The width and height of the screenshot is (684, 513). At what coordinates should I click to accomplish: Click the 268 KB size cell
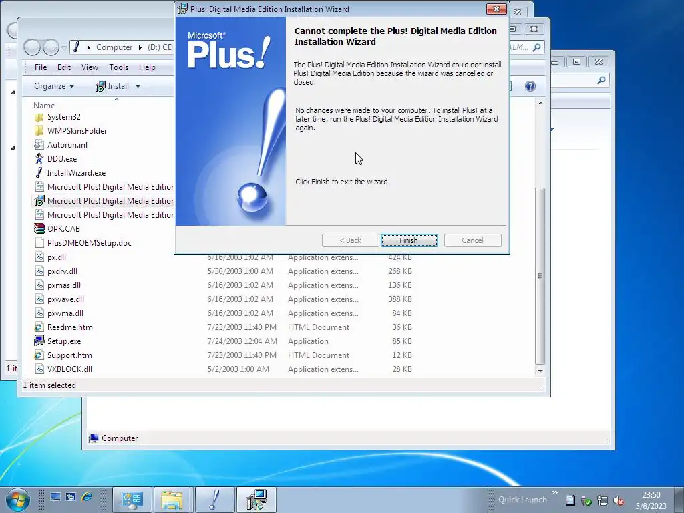click(x=400, y=271)
